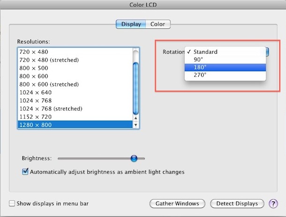Select the 1024 × 640 resolution
This screenshot has width=286, height=217.
tap(75, 92)
